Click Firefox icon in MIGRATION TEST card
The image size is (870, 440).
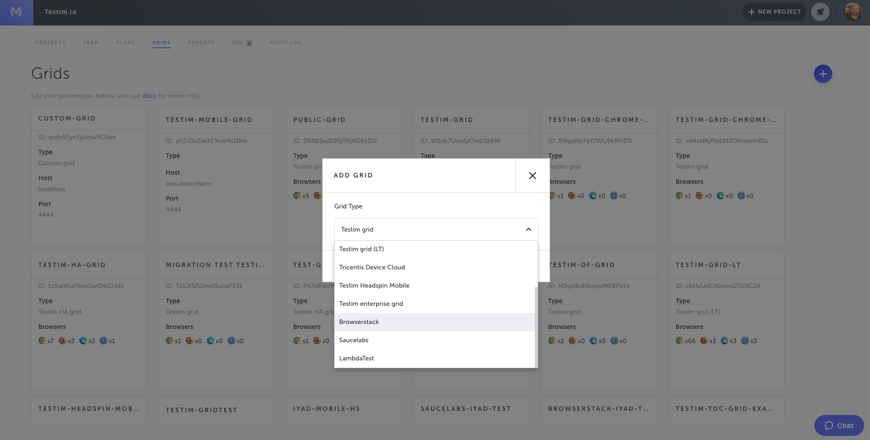click(189, 340)
